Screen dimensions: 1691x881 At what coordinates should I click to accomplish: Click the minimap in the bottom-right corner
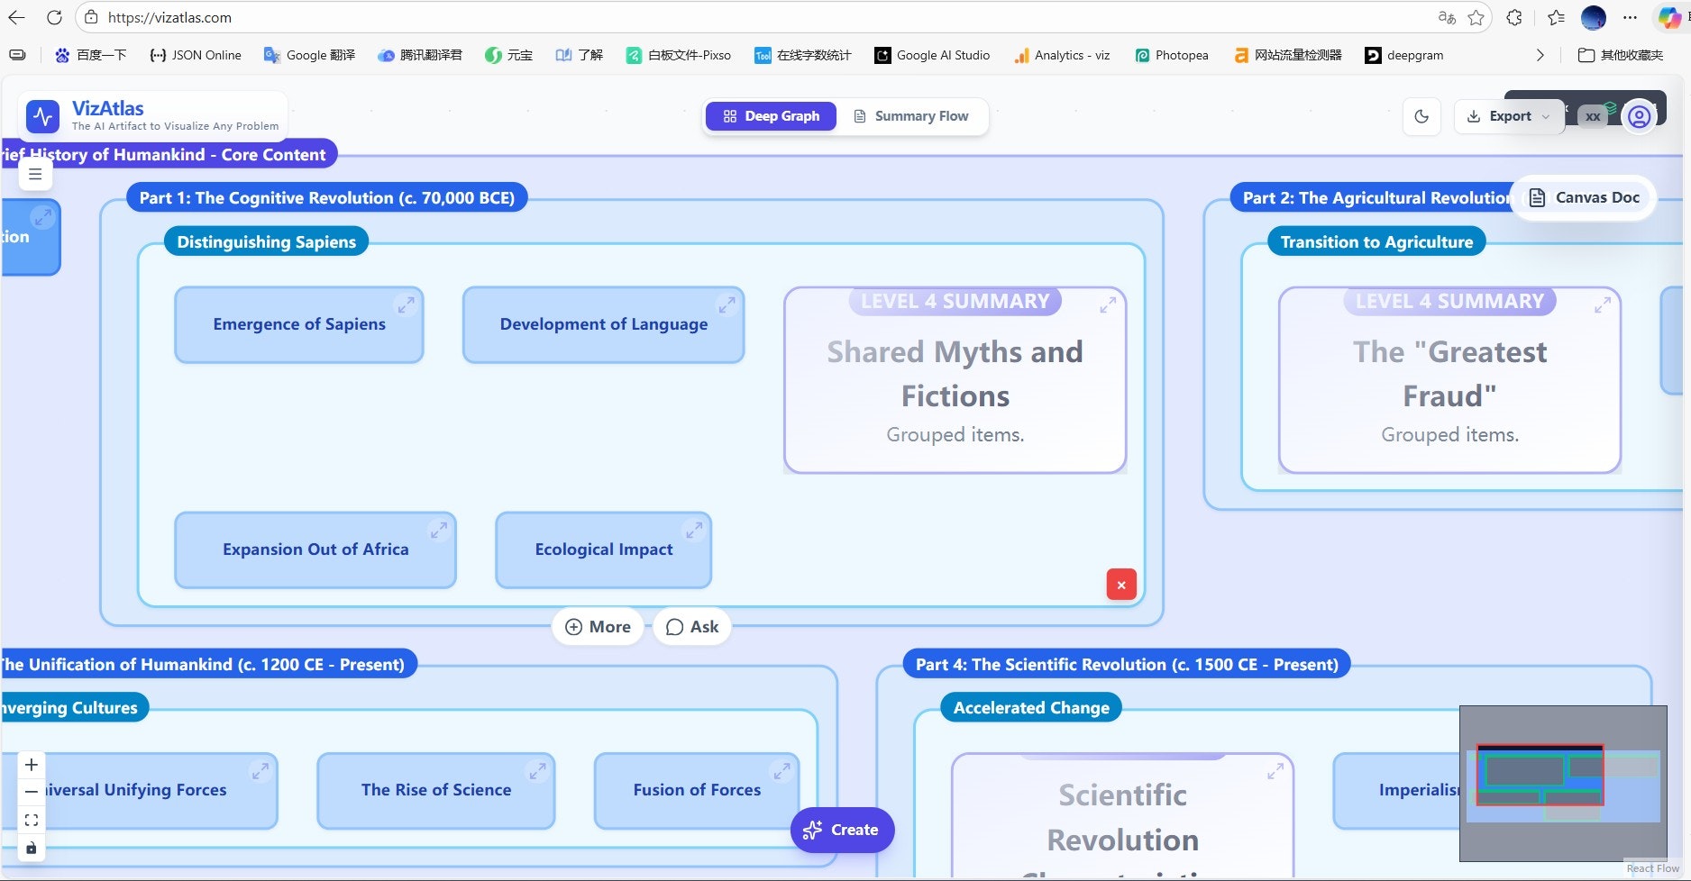1564,780
